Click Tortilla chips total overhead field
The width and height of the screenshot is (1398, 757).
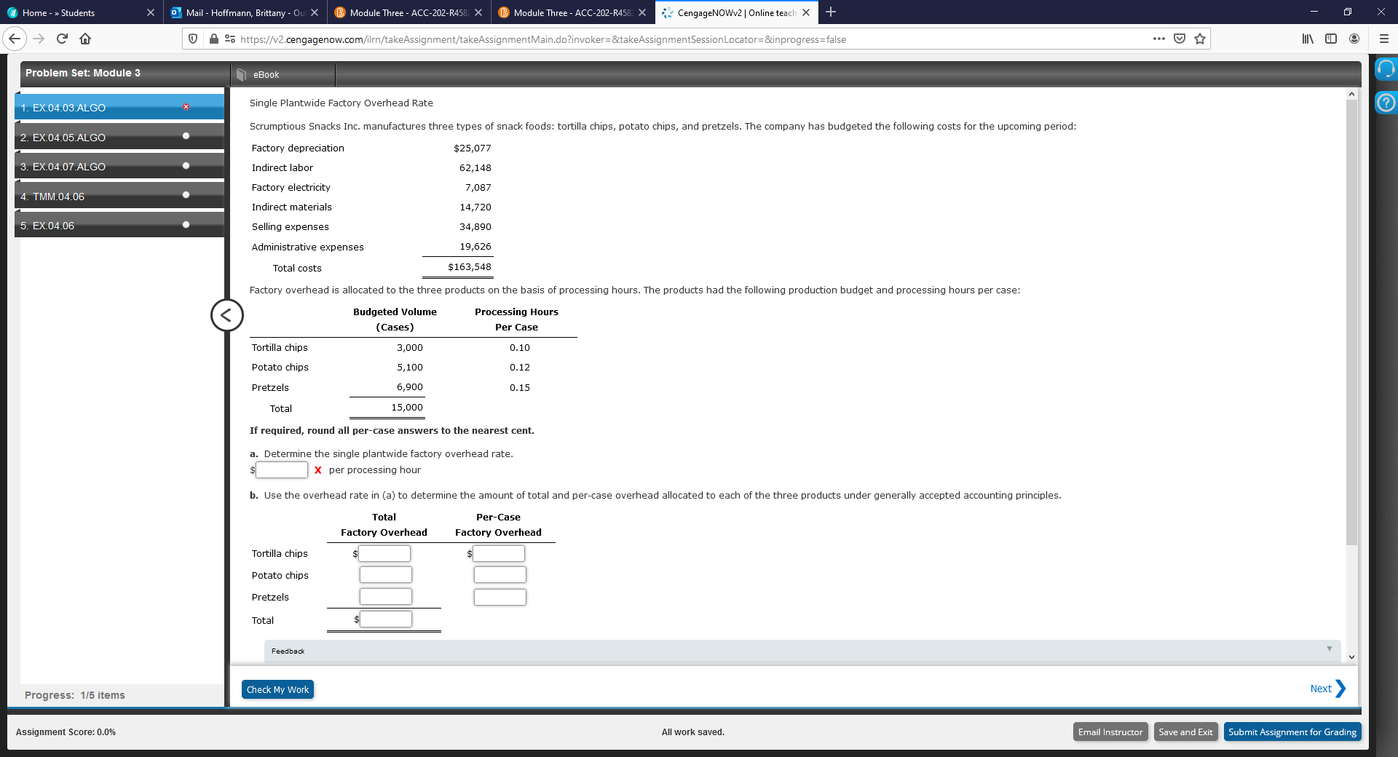(384, 553)
